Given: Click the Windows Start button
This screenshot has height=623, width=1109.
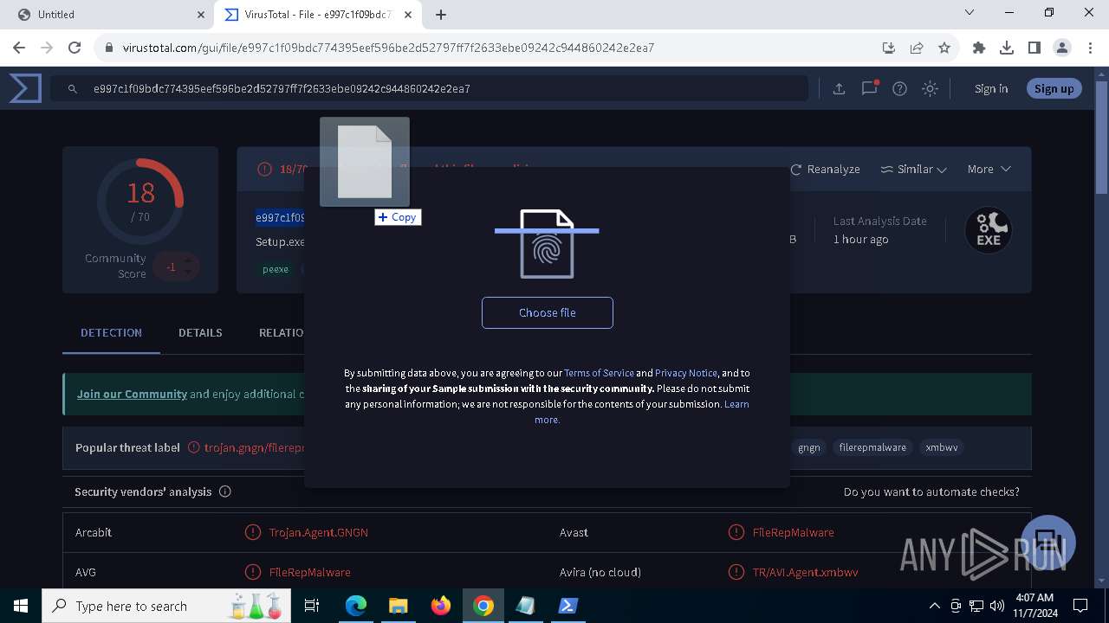Looking at the screenshot, I should (21, 606).
